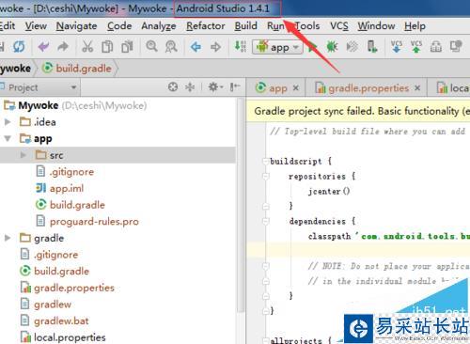Open the app run configuration dropdown
This screenshot has width=470, height=344.
click(277, 47)
